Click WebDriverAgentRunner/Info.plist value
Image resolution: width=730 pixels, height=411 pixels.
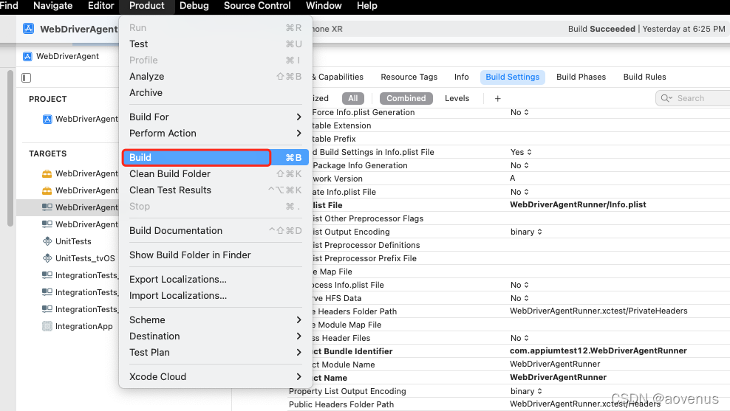pos(578,205)
